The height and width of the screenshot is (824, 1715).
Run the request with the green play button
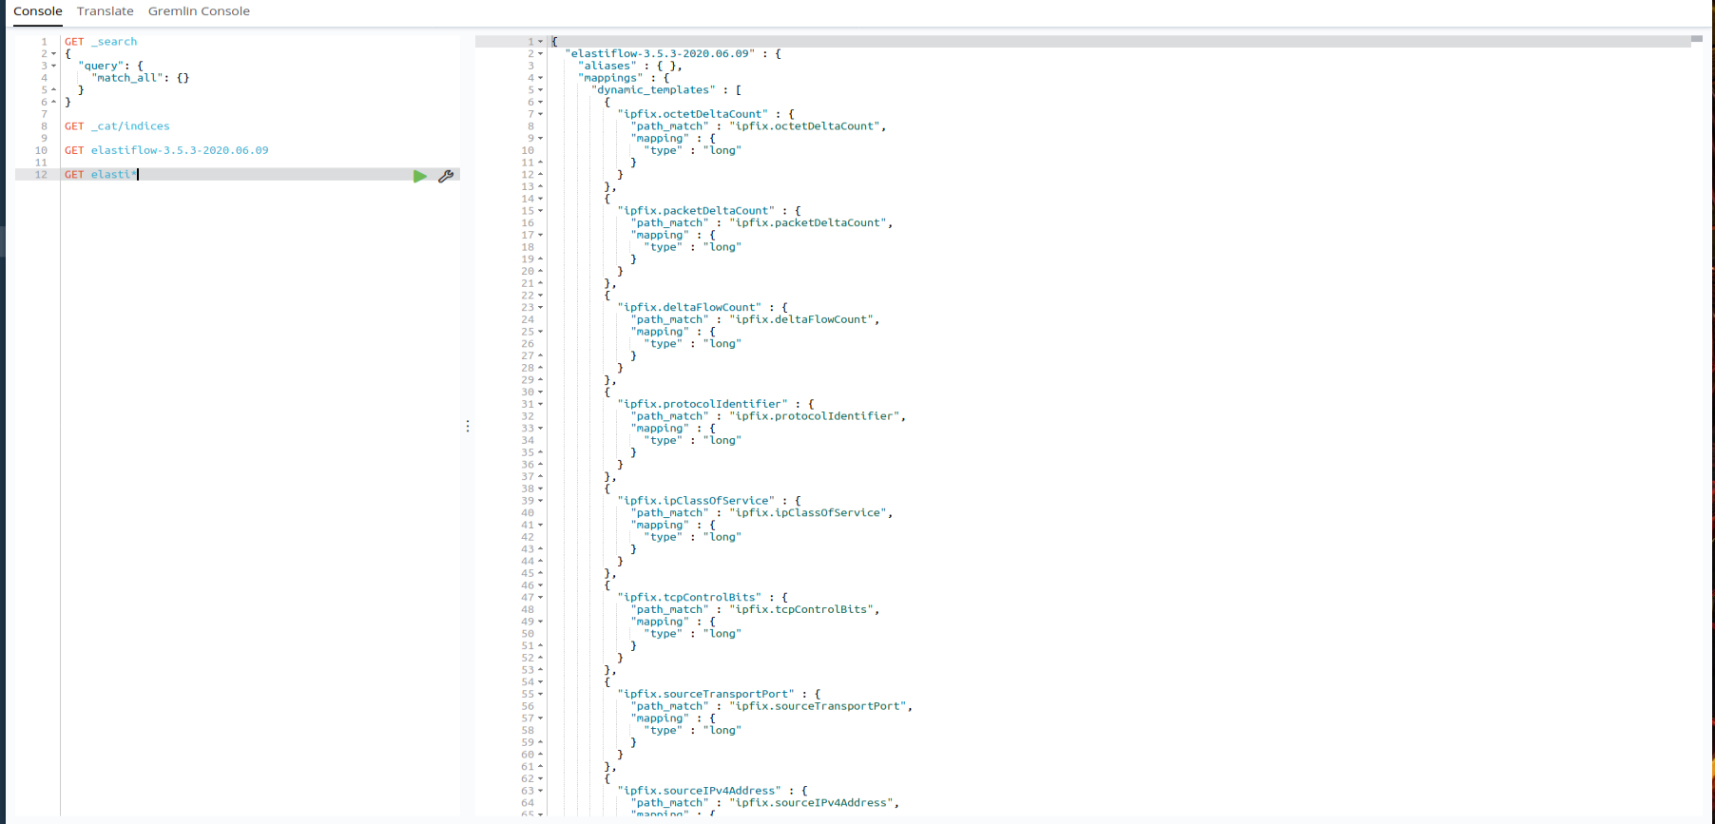[x=419, y=176]
